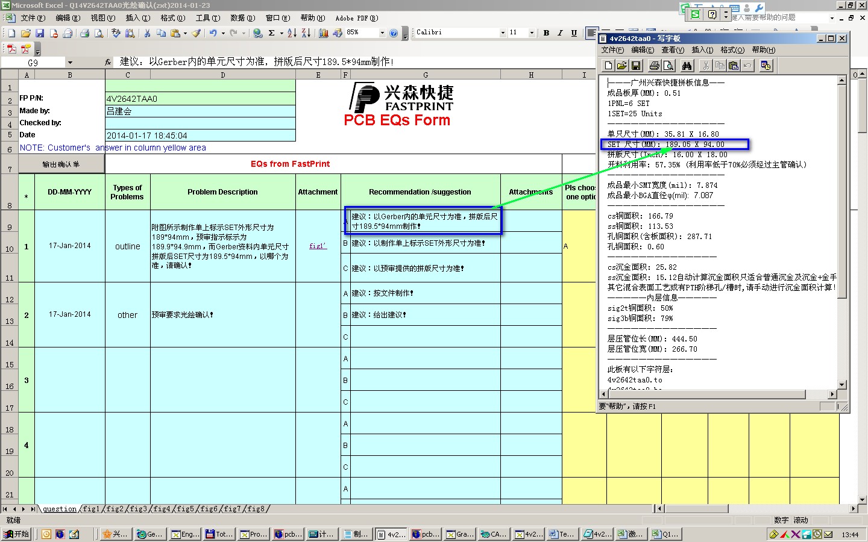Screen dimensions: 868x542
Task: Toggle Italic formatting in Excel
Action: [x=560, y=33]
